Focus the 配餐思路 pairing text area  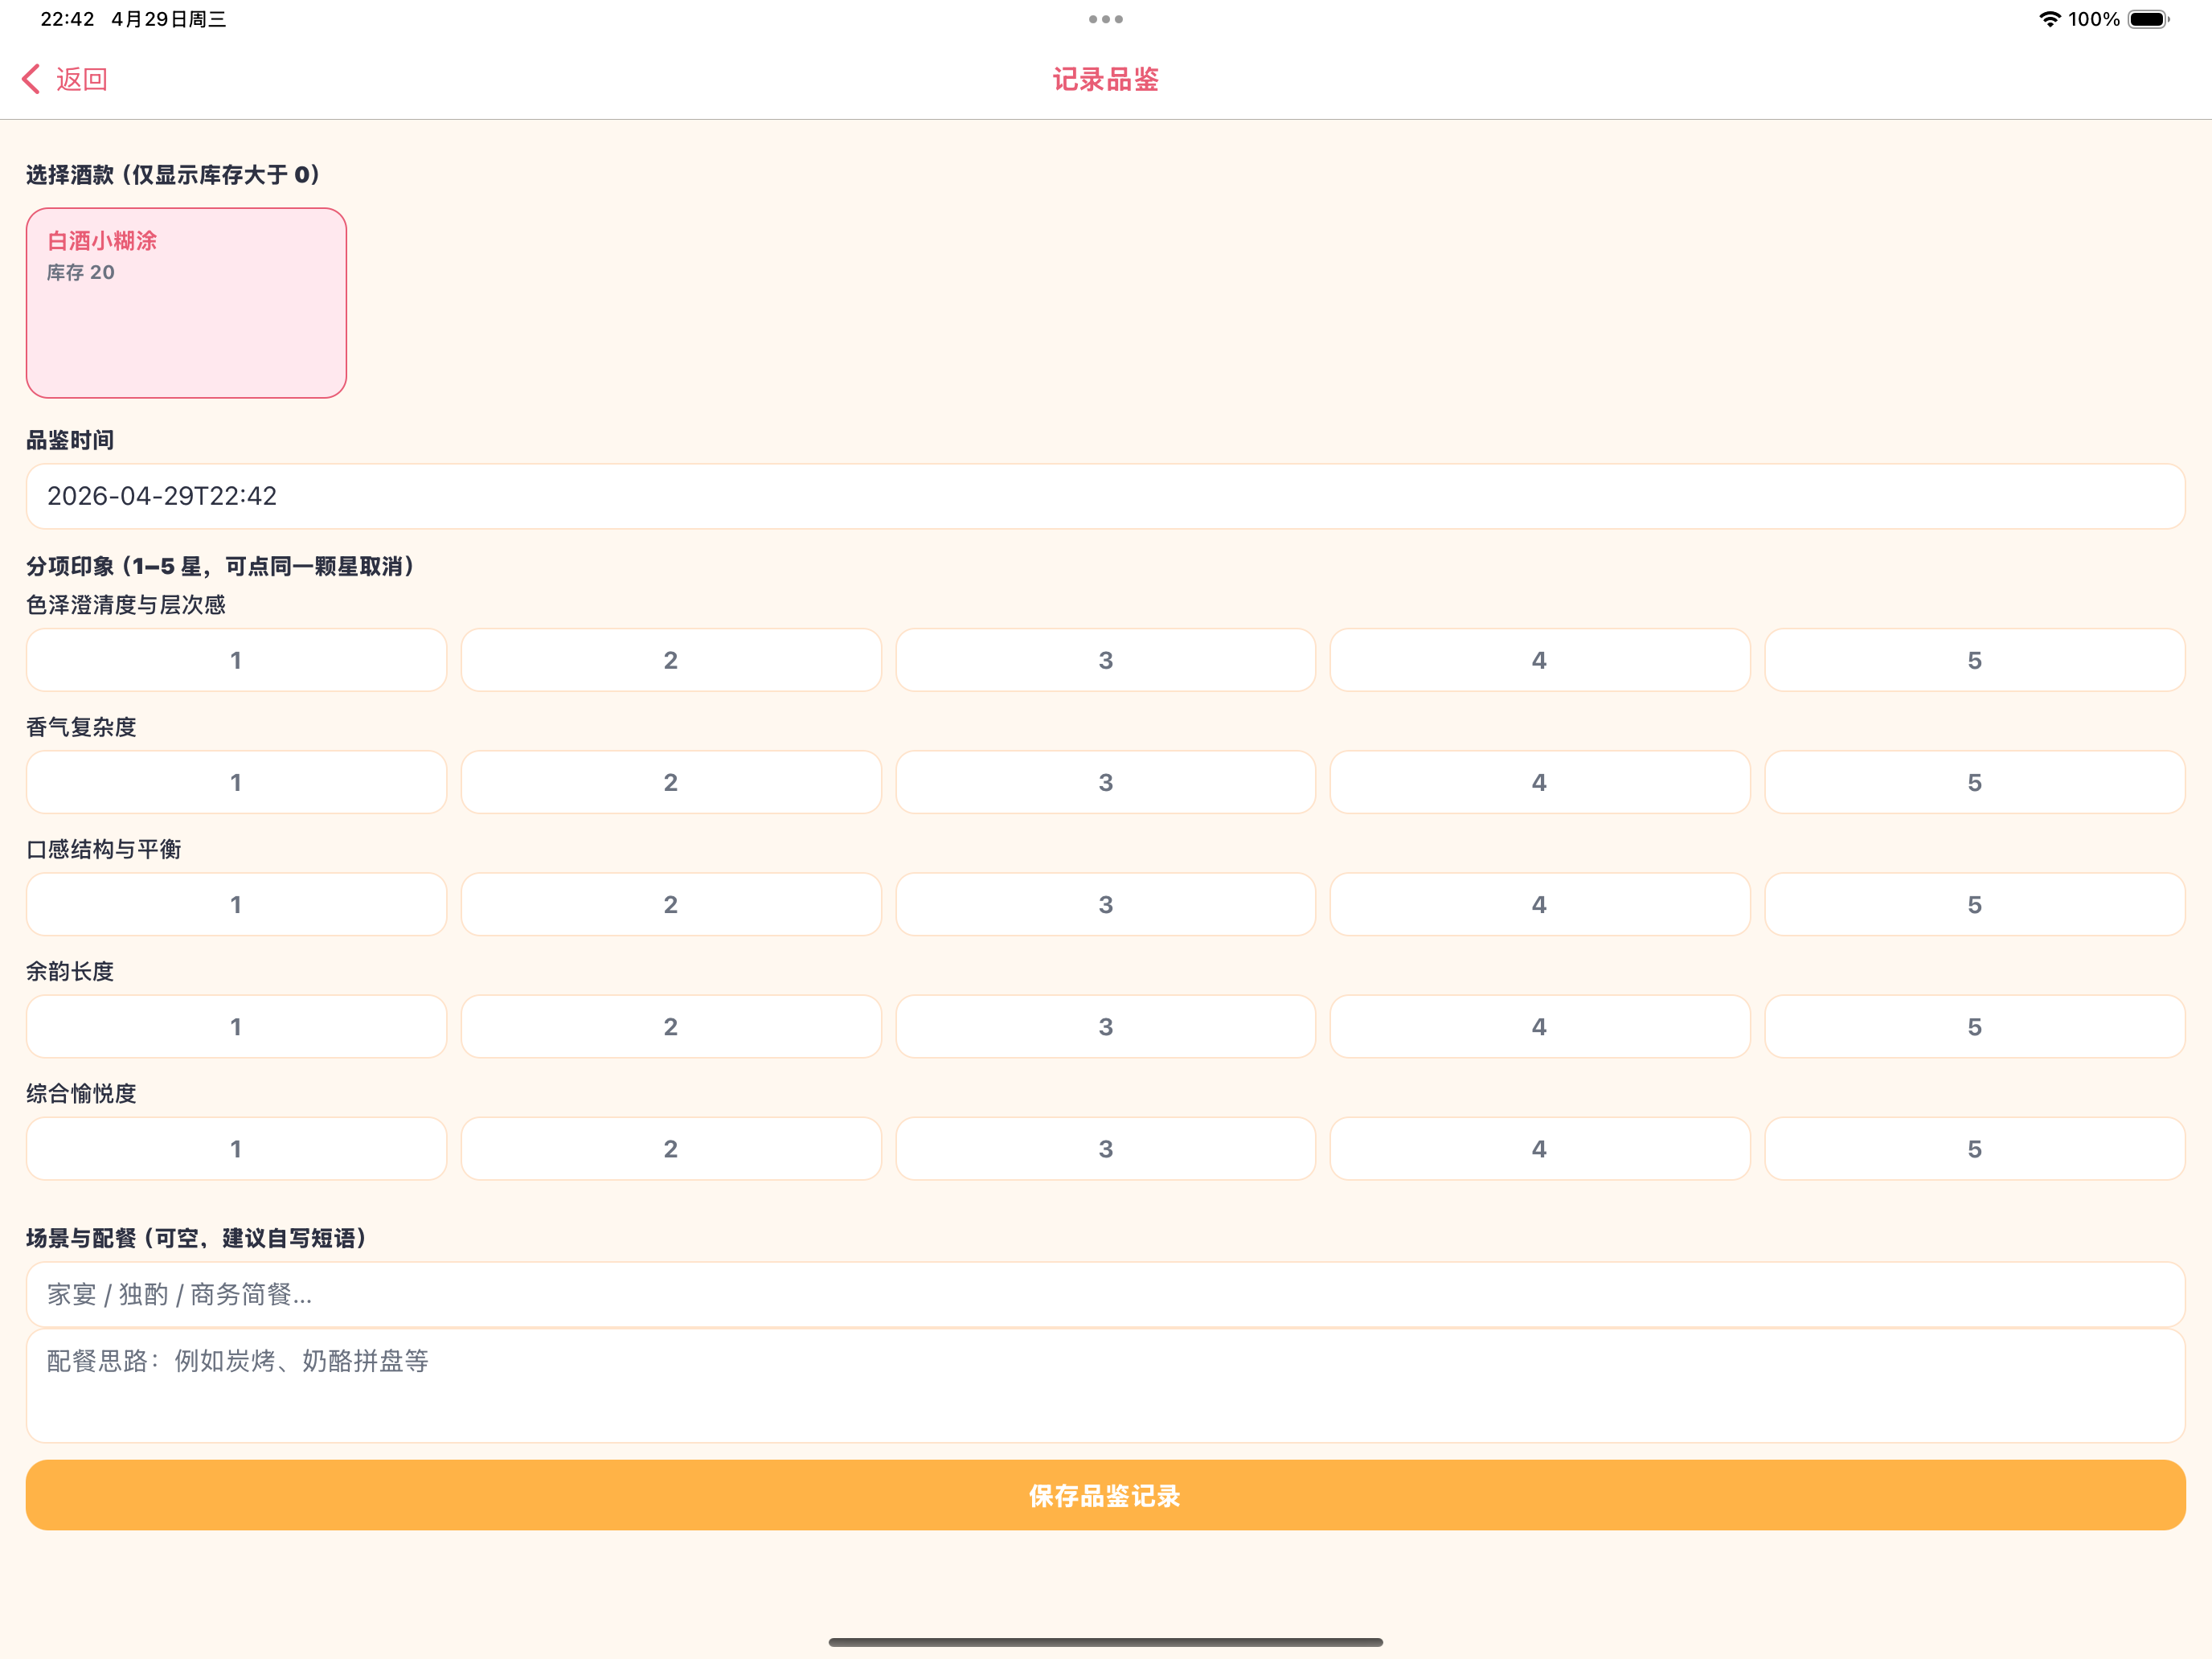click(1105, 1385)
